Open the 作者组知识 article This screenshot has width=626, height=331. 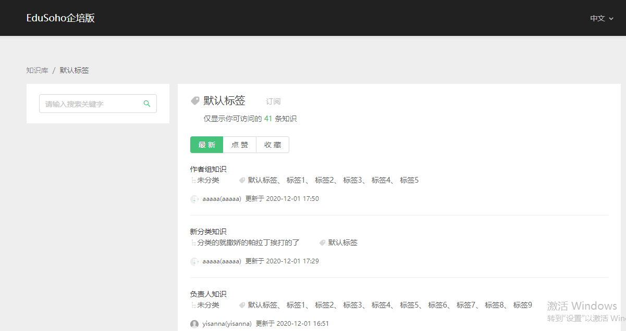(x=208, y=169)
